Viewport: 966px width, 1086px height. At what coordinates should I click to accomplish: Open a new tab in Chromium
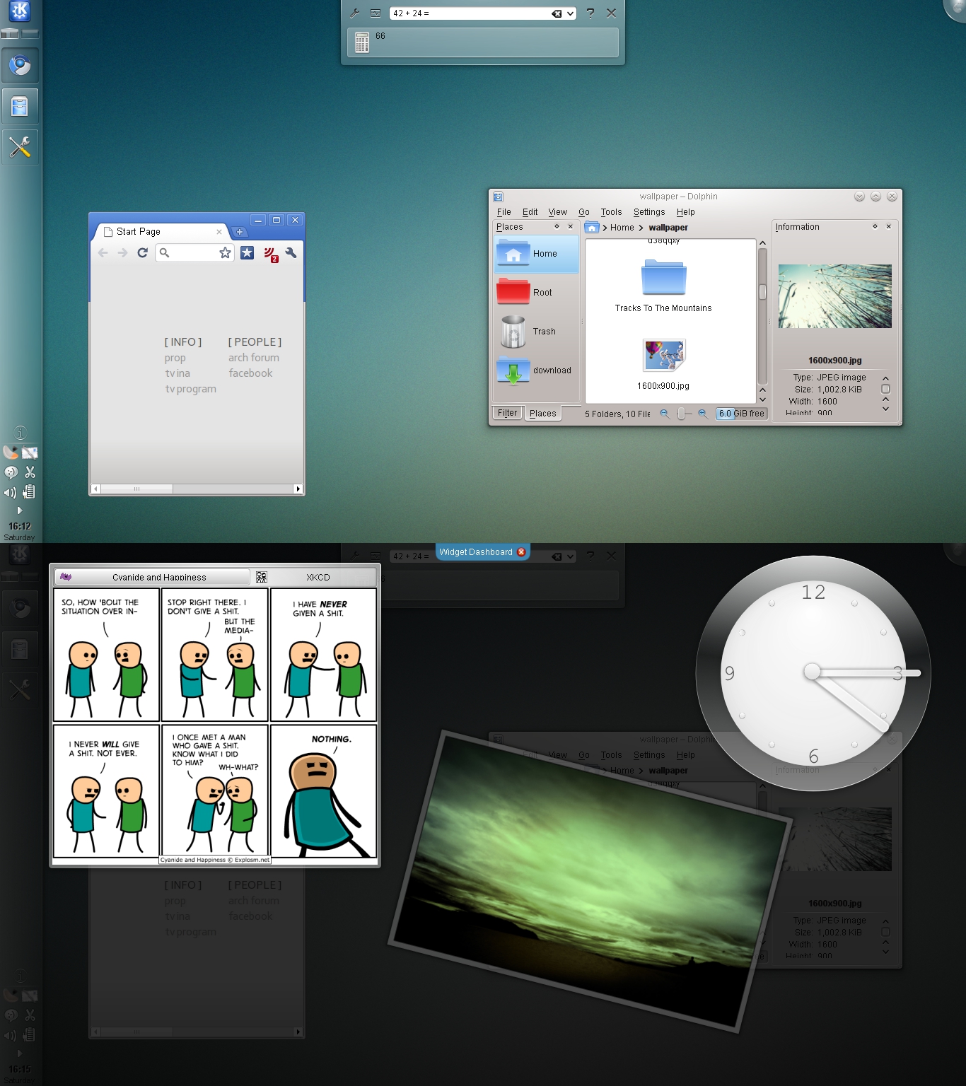click(239, 232)
